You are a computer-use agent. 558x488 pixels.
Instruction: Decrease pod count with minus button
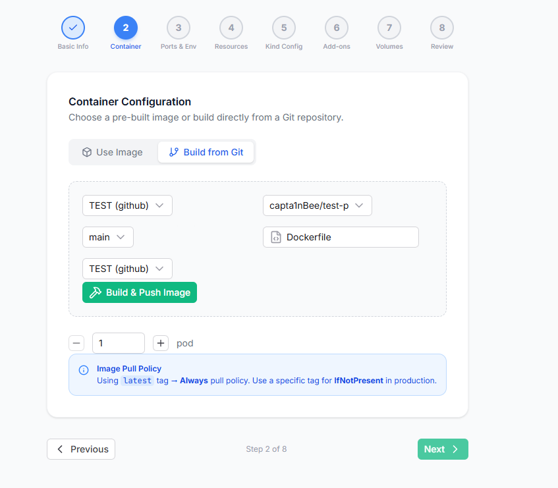(76, 343)
